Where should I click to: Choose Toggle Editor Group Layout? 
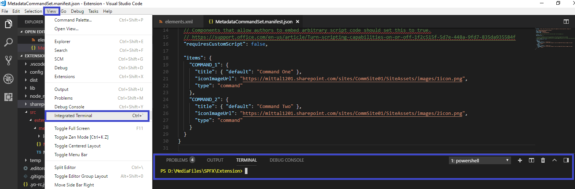(98, 176)
